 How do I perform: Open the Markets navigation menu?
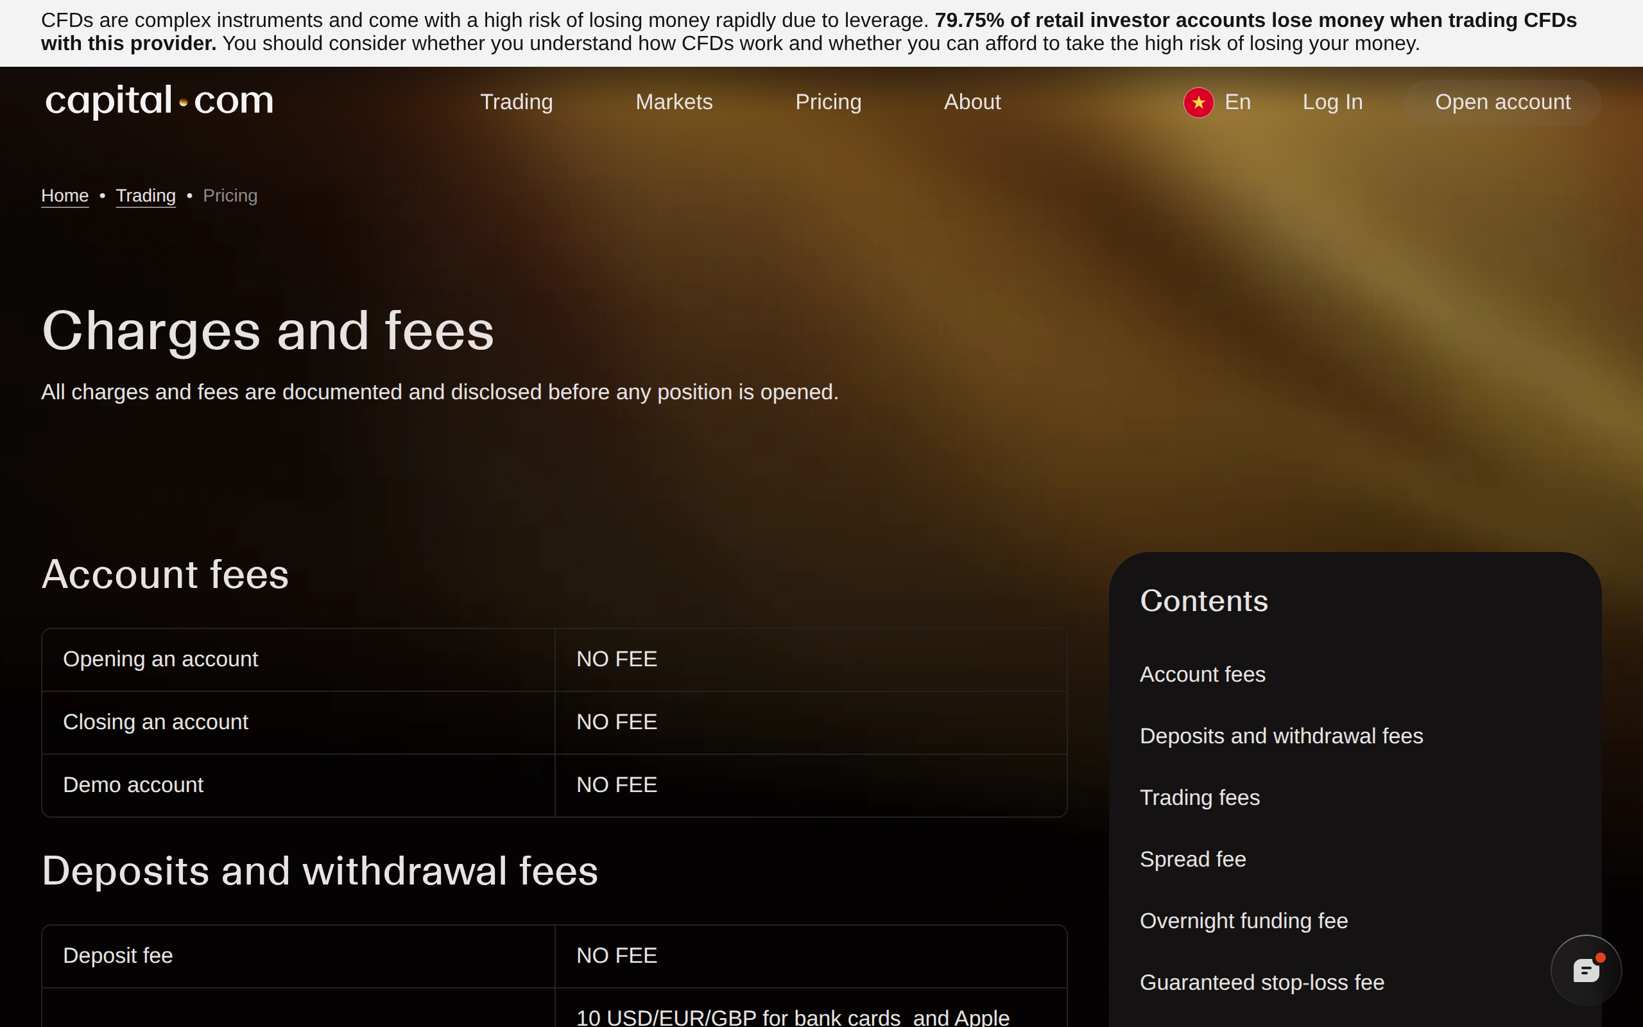pos(674,102)
